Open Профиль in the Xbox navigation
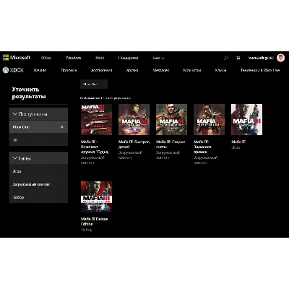This screenshot has width=289, height=289. point(69,70)
